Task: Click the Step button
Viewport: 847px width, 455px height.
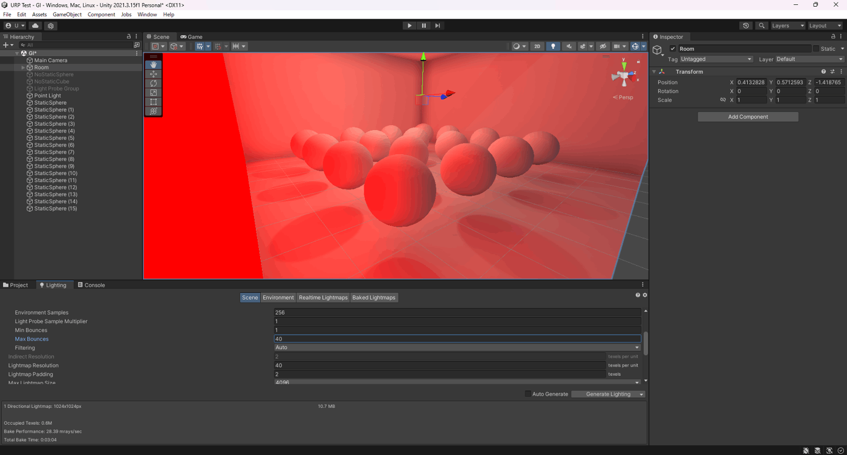Action: tap(437, 25)
